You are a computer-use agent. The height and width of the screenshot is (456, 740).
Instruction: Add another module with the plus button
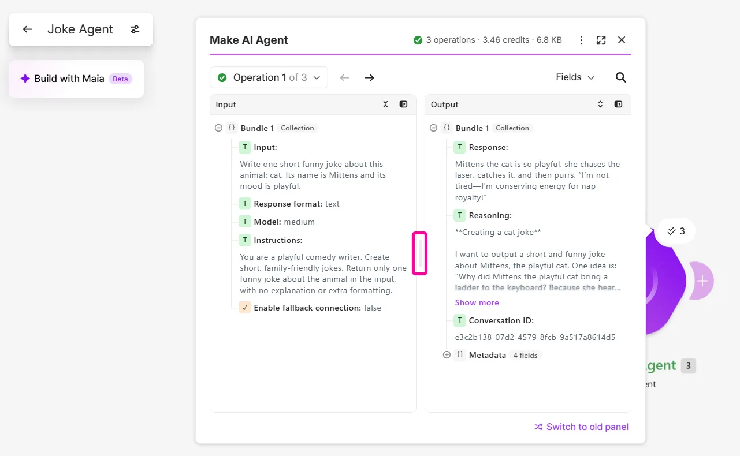pos(702,281)
